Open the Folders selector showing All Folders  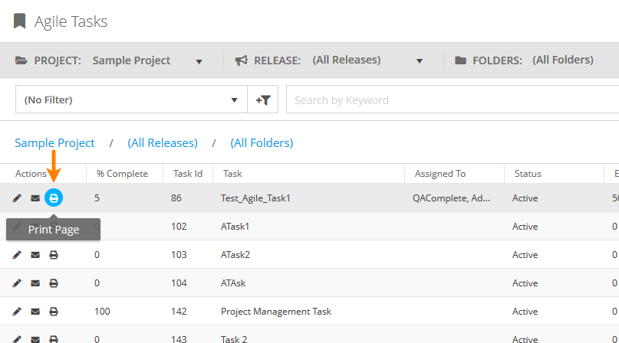pos(562,60)
